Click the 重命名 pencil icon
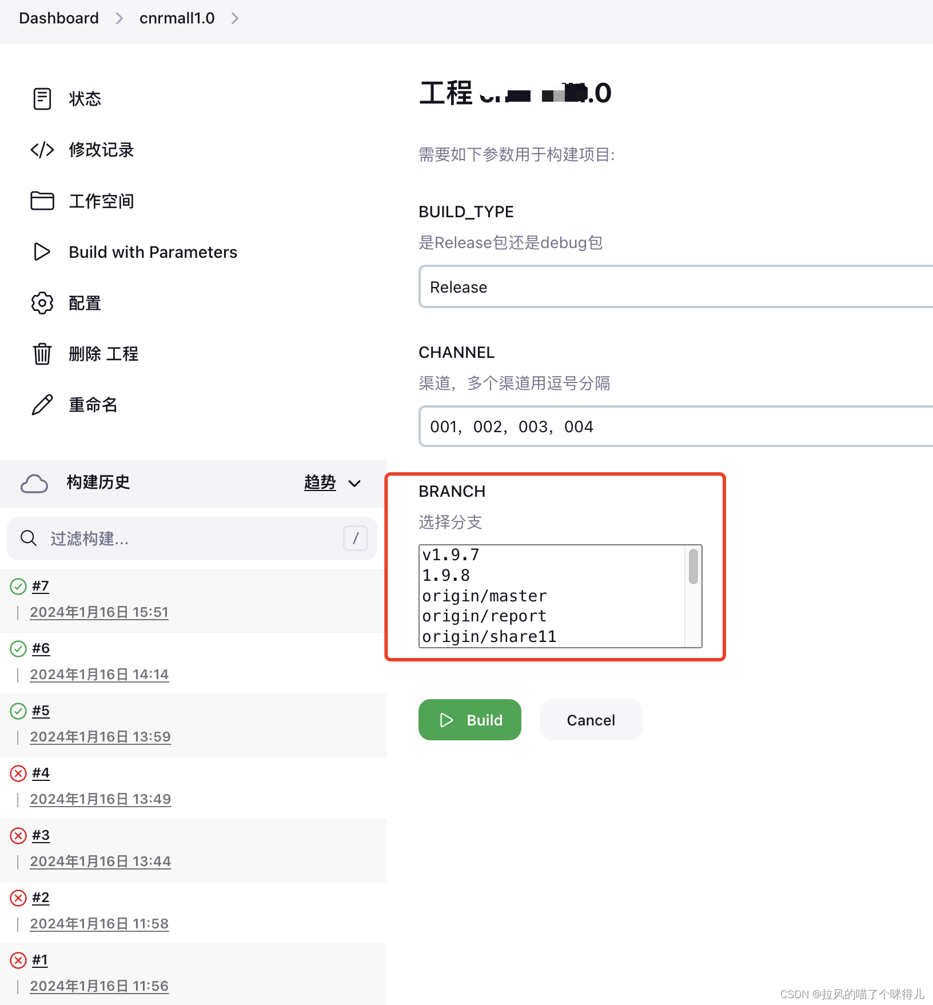933x1005 pixels. coord(42,405)
